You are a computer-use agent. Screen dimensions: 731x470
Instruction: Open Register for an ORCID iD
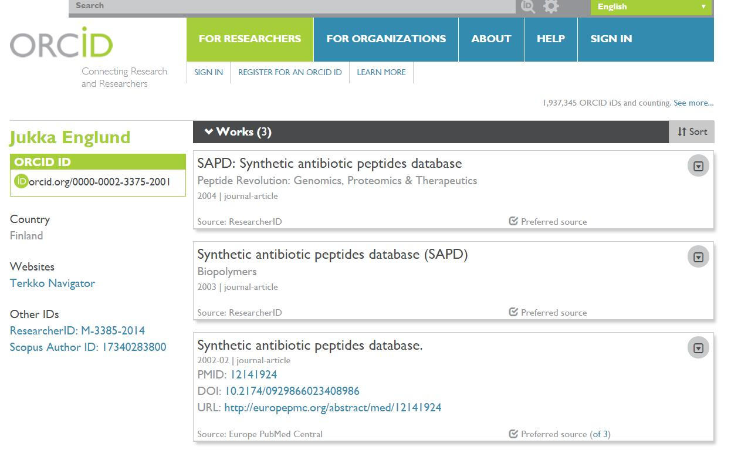point(290,72)
